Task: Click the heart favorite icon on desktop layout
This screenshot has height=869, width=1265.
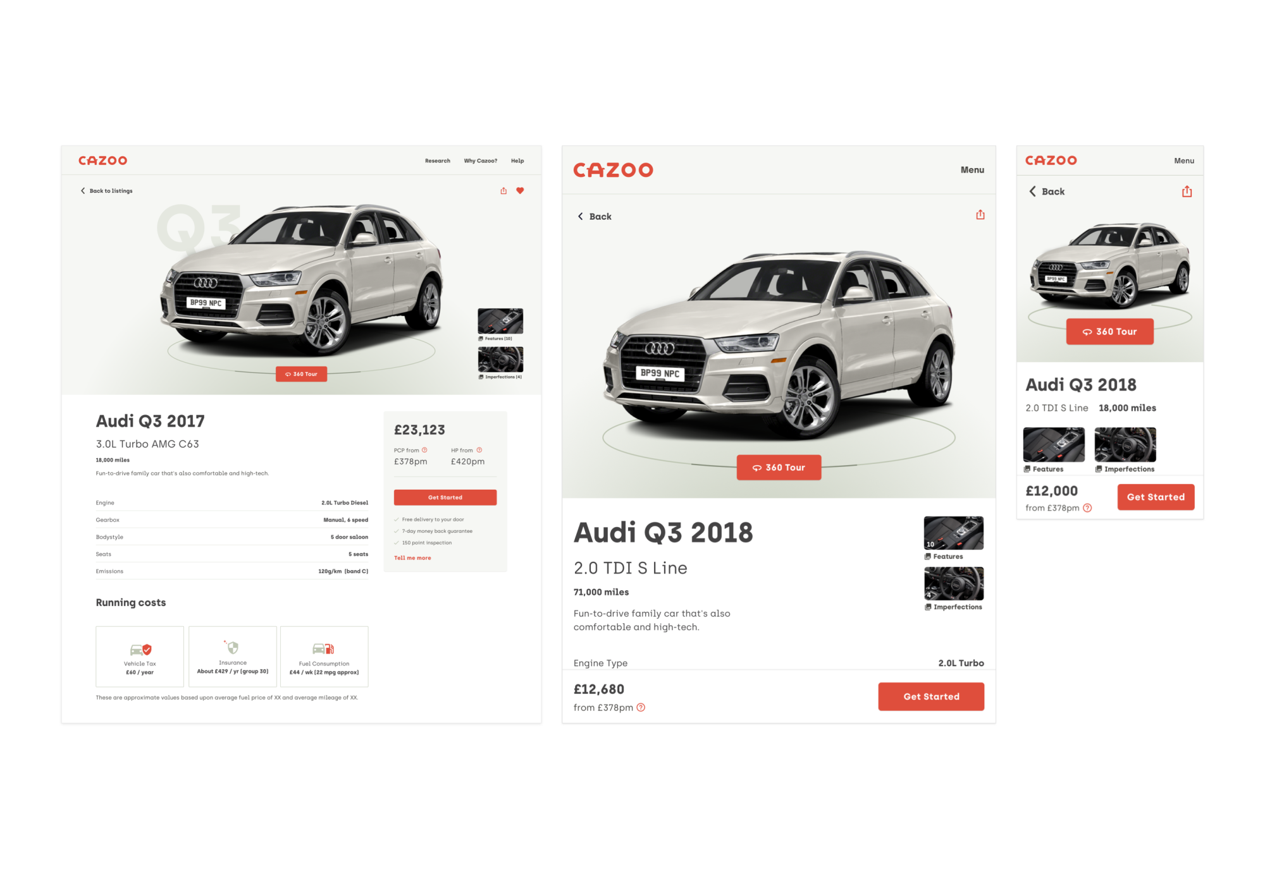Action: (x=520, y=190)
